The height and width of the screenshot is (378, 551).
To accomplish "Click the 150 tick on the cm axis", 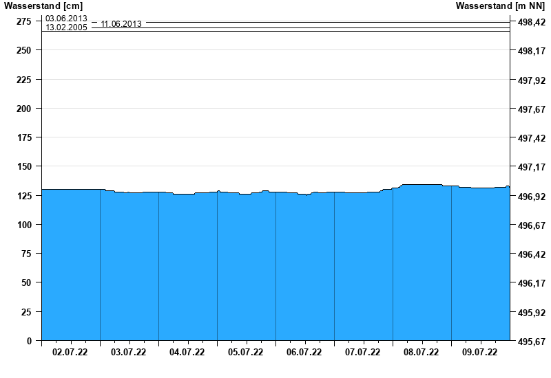I will point(24,166).
